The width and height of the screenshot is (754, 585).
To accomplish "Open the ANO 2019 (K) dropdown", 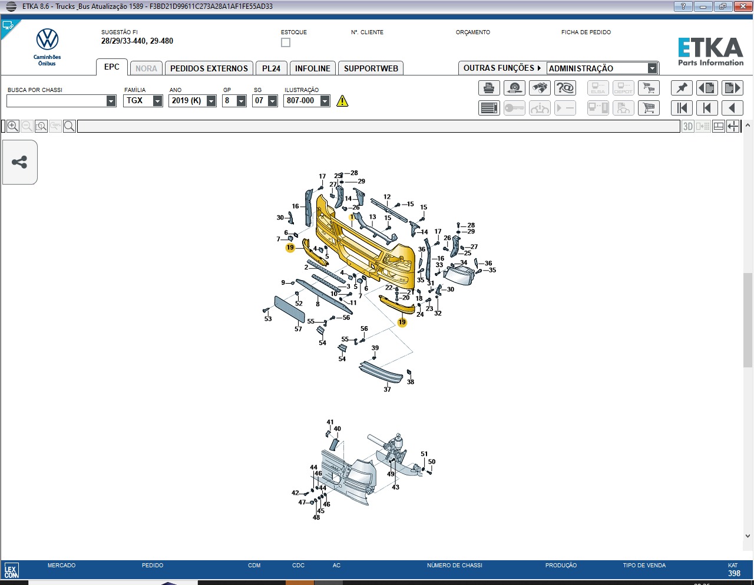I will (211, 101).
